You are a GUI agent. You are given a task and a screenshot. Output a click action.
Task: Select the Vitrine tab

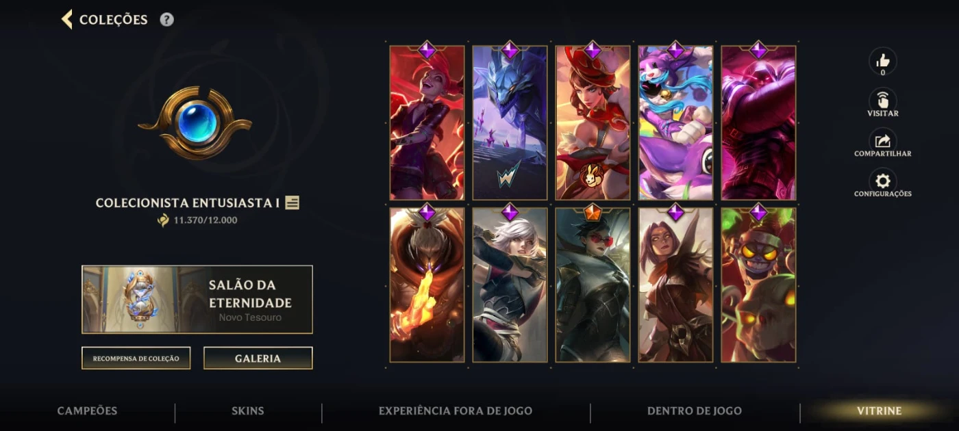click(x=879, y=411)
